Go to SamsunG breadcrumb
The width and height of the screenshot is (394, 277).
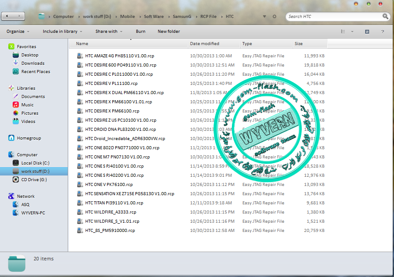182,16
